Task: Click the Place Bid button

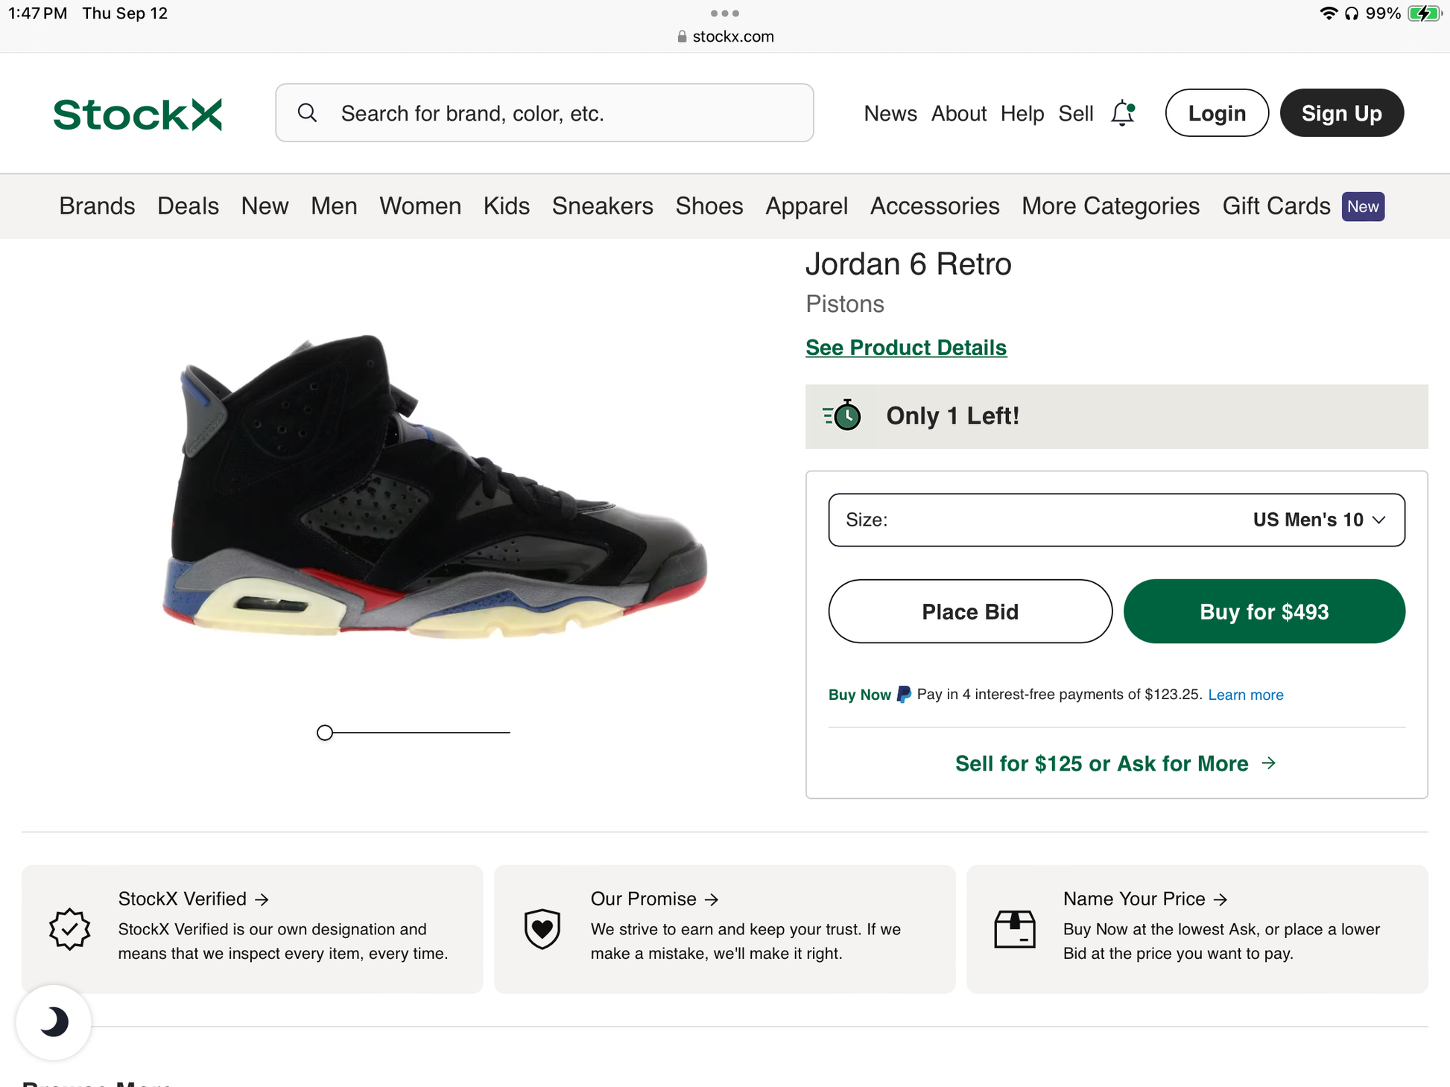Action: coord(969,611)
